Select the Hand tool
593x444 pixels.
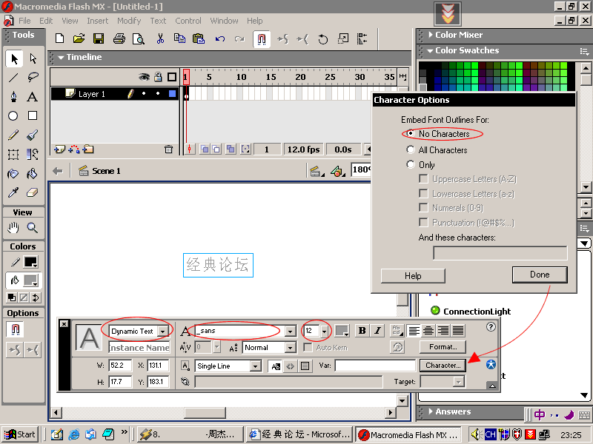13,228
